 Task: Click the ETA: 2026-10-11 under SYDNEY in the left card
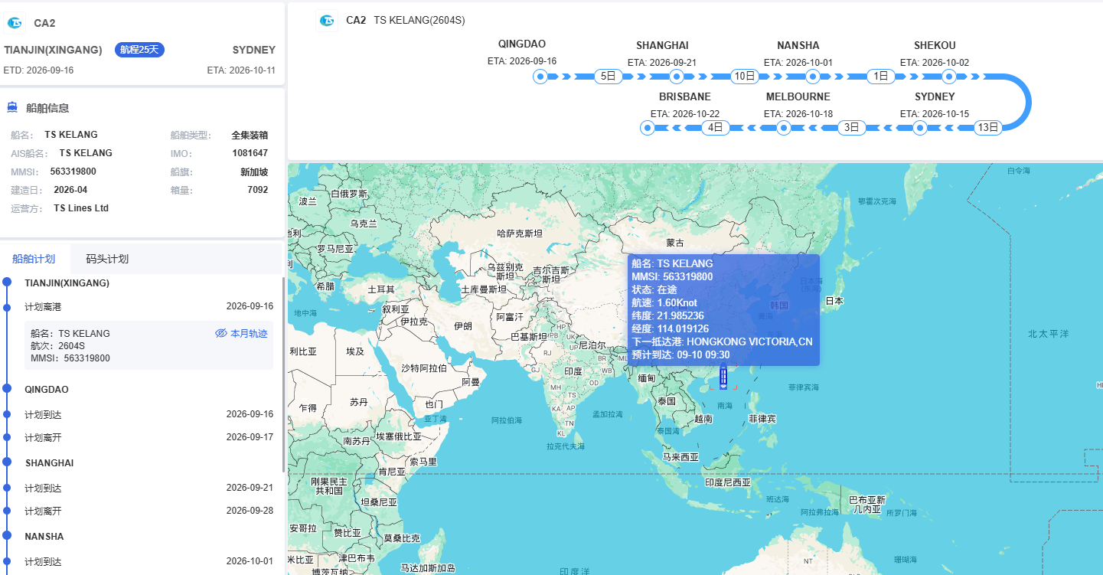[241, 70]
